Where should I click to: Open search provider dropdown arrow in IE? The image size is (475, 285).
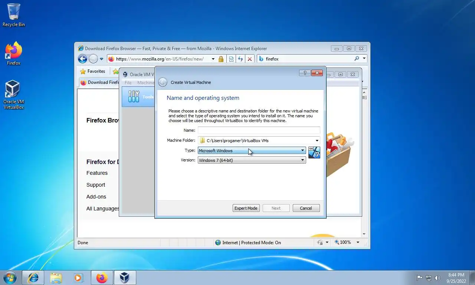pyautogui.click(x=364, y=59)
